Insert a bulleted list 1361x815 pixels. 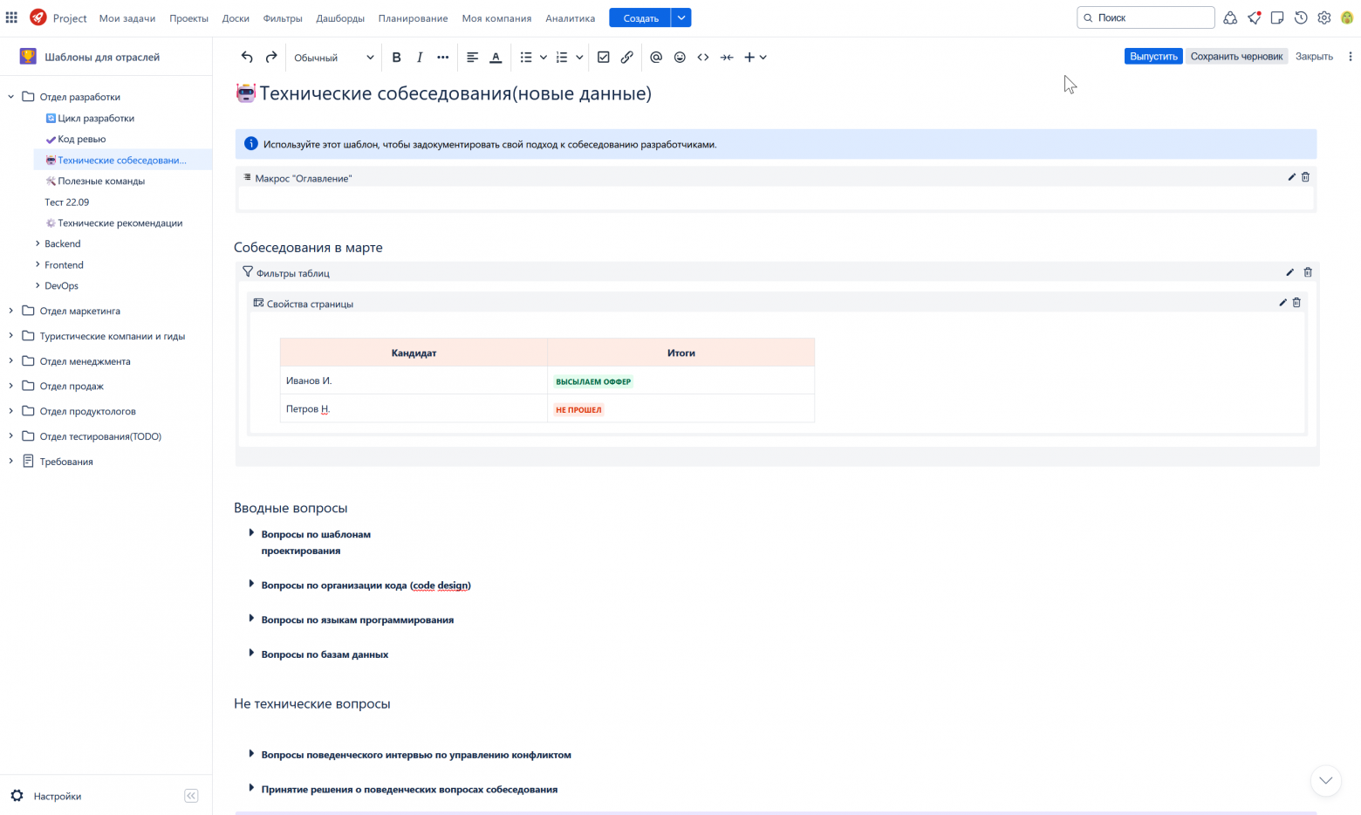coord(526,57)
